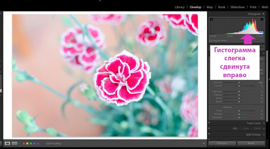Viewport: 270px width, 149px height.
Task: Switch to the Map module
Action: (209, 7)
